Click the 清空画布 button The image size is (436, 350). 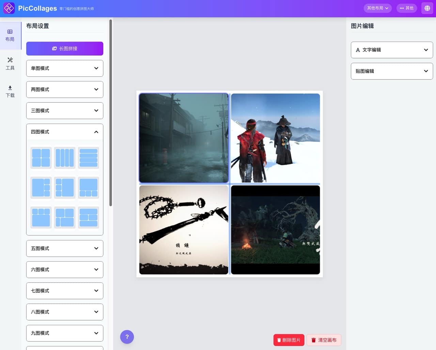[324, 340]
